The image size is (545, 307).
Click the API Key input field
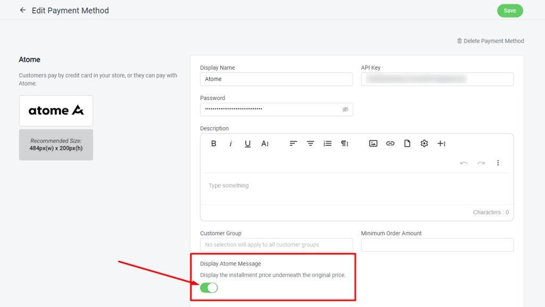coord(437,79)
